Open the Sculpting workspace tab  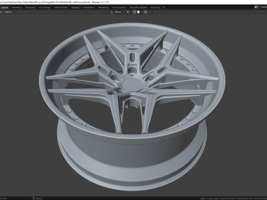point(30,8)
